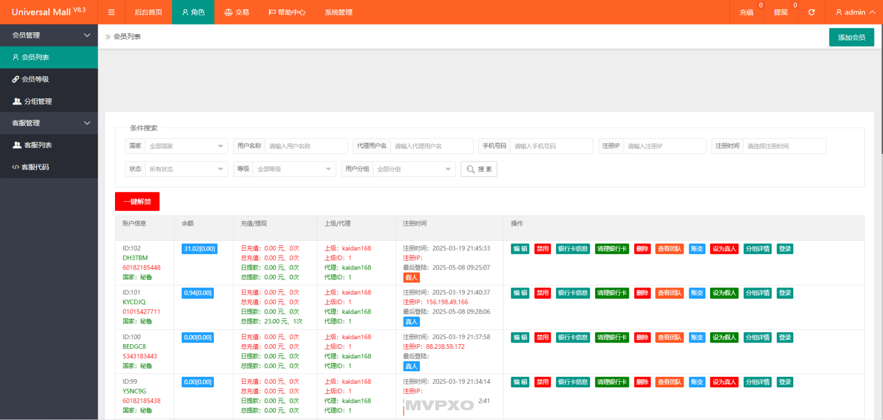Go to 后台首页 tab
Image resolution: width=883 pixels, height=420 pixels.
[148, 12]
